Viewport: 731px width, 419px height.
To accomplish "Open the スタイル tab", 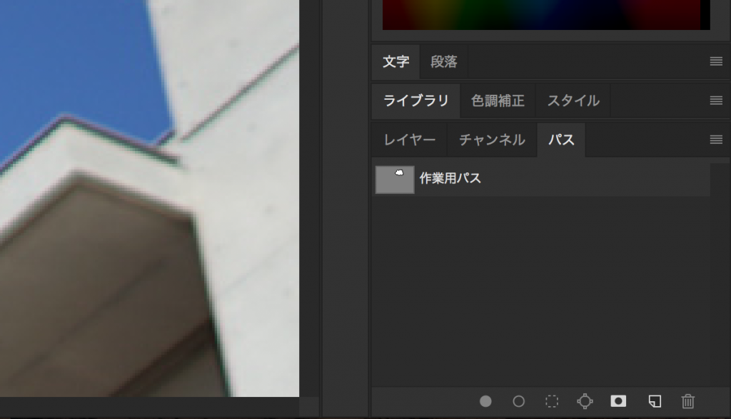I will (x=573, y=100).
